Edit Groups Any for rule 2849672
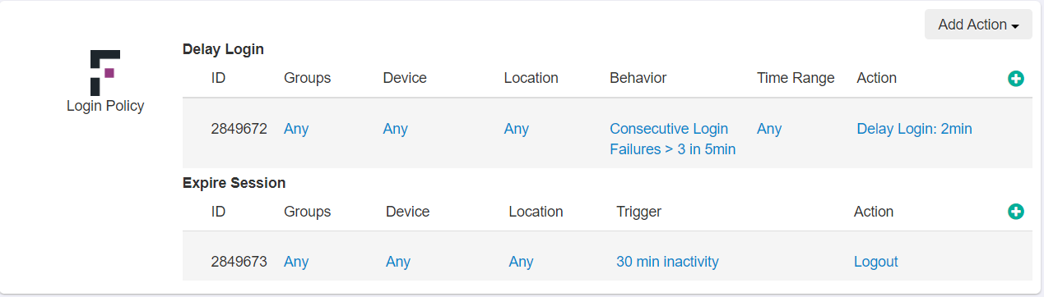Viewport: 1044px width, 297px height. tap(296, 129)
